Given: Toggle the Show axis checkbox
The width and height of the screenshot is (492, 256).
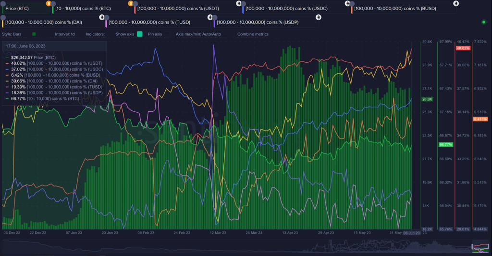Looking at the screenshot, I should point(140,34).
